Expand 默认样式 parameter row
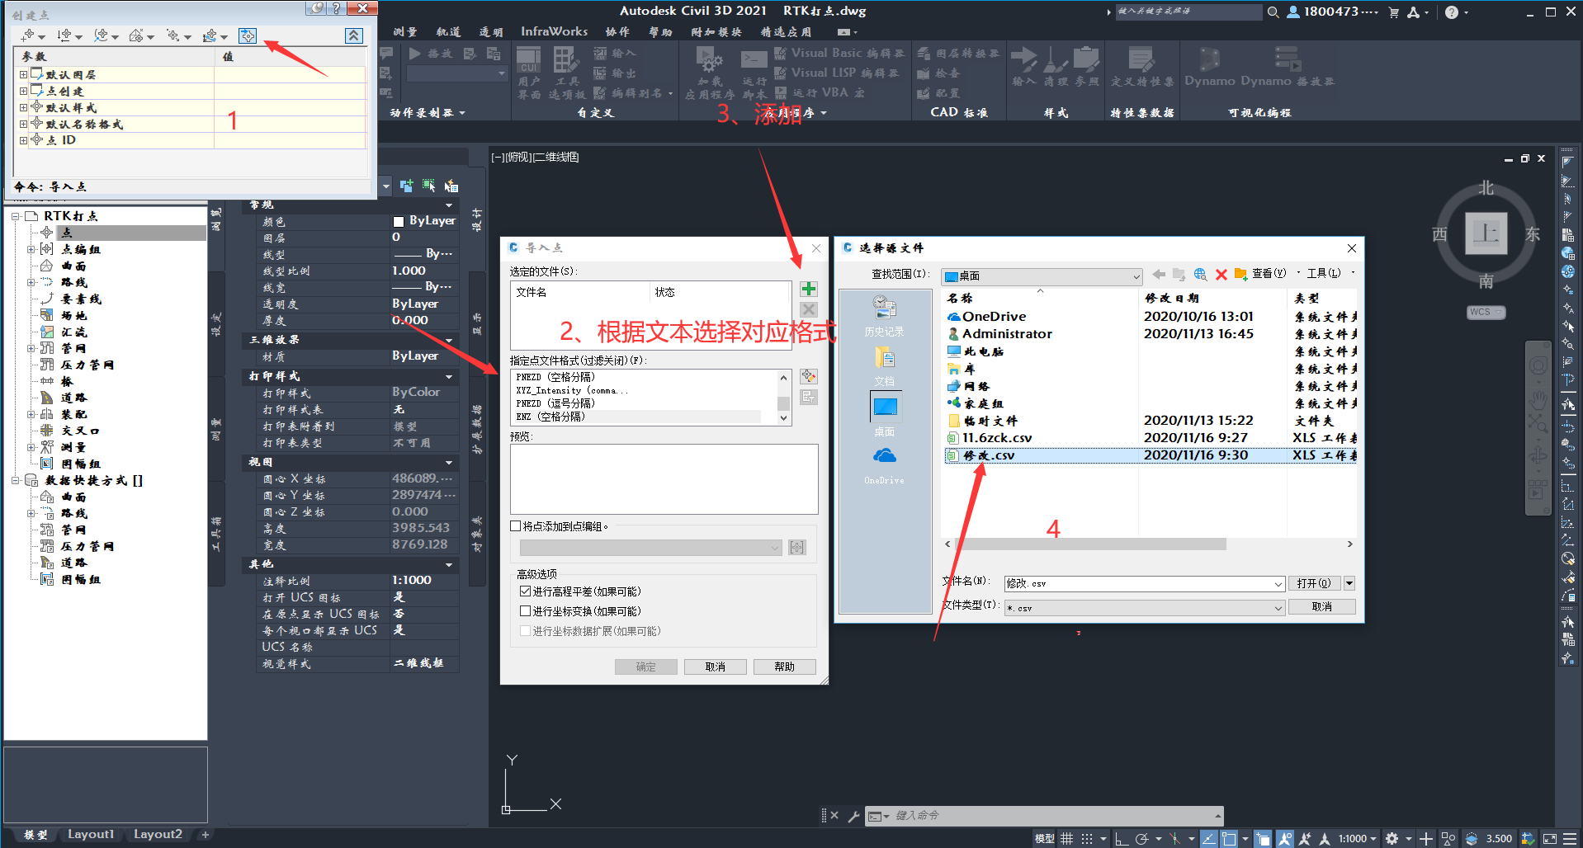This screenshot has width=1583, height=848. pyautogui.click(x=23, y=107)
